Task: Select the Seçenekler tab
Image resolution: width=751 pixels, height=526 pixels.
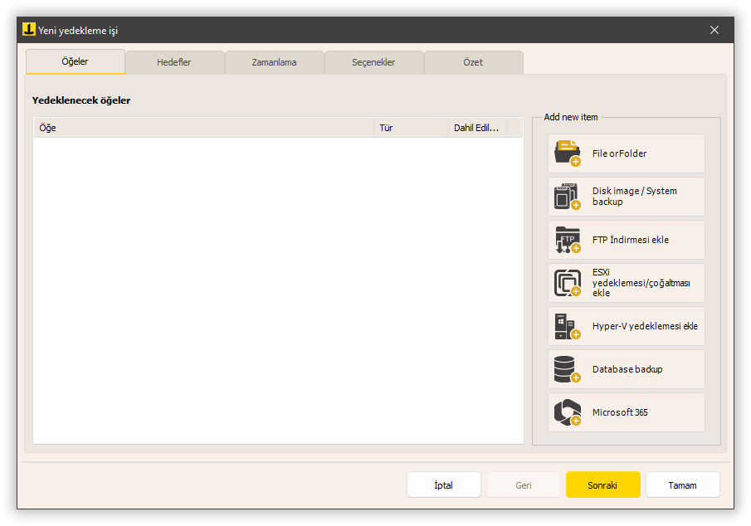Action: (373, 62)
